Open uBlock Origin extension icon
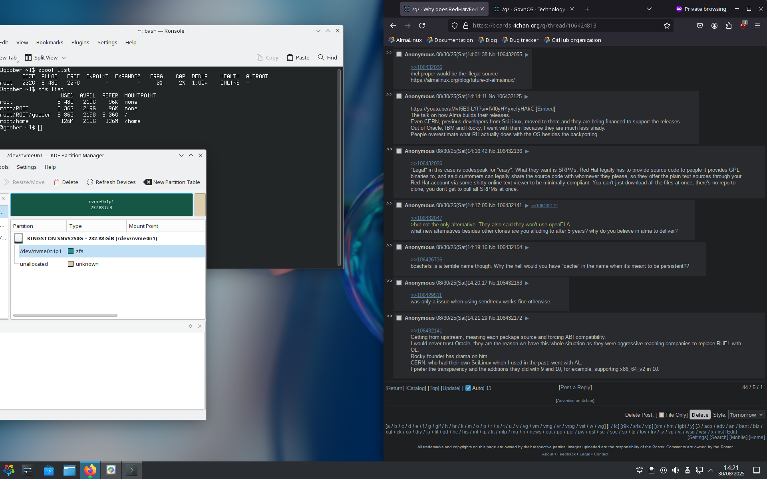 coord(743,26)
